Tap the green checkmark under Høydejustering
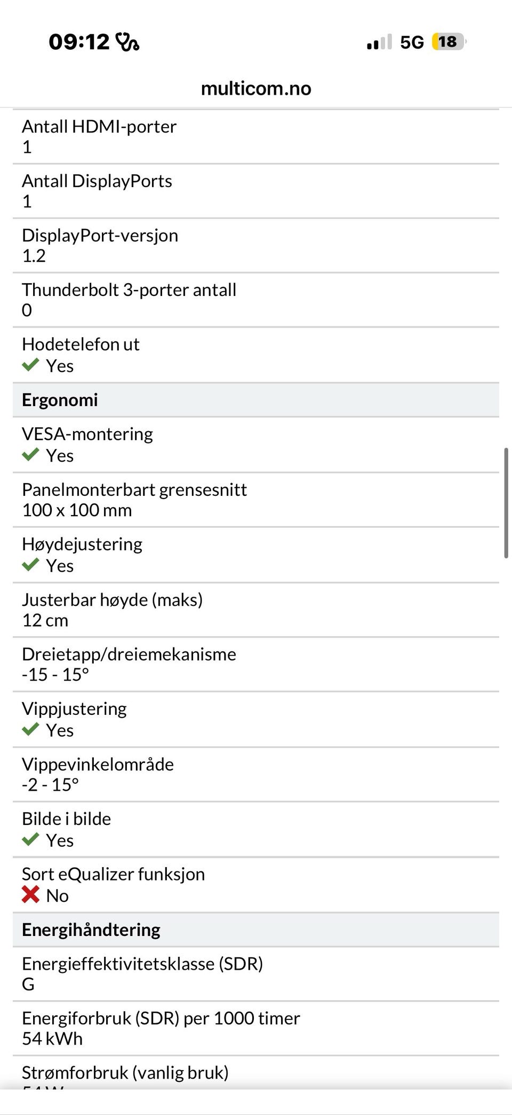The height and width of the screenshot is (1115, 512). pyautogui.click(x=30, y=565)
